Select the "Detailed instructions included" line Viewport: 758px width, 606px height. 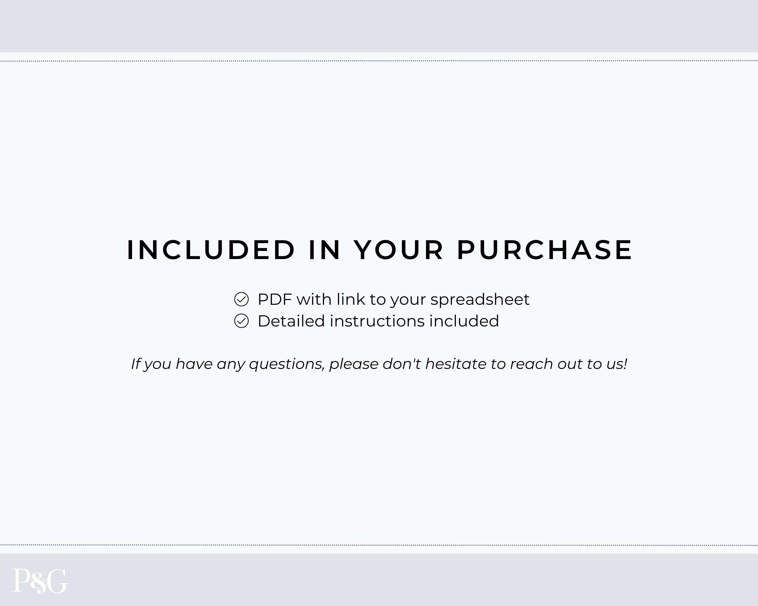(378, 321)
